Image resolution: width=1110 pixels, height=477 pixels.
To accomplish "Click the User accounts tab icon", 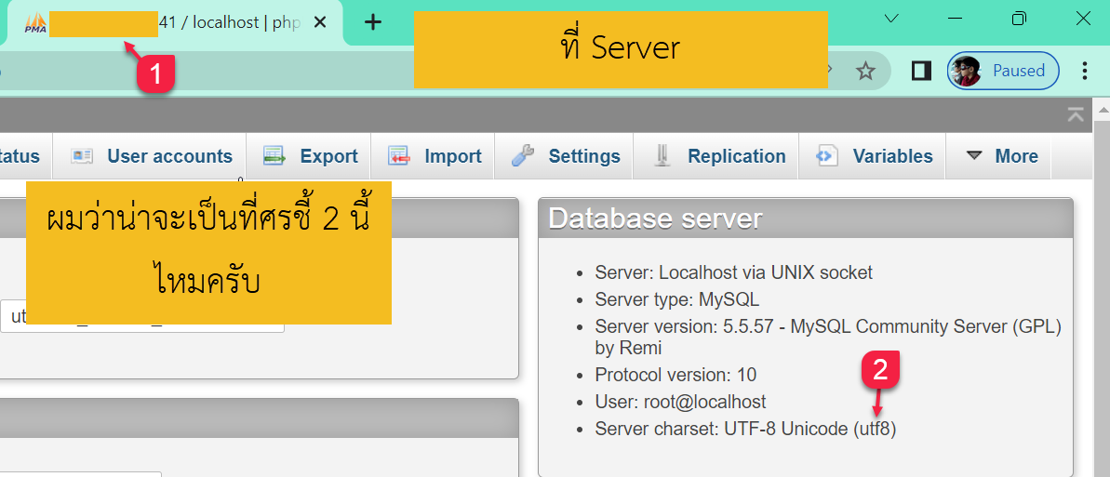I will click(x=83, y=156).
